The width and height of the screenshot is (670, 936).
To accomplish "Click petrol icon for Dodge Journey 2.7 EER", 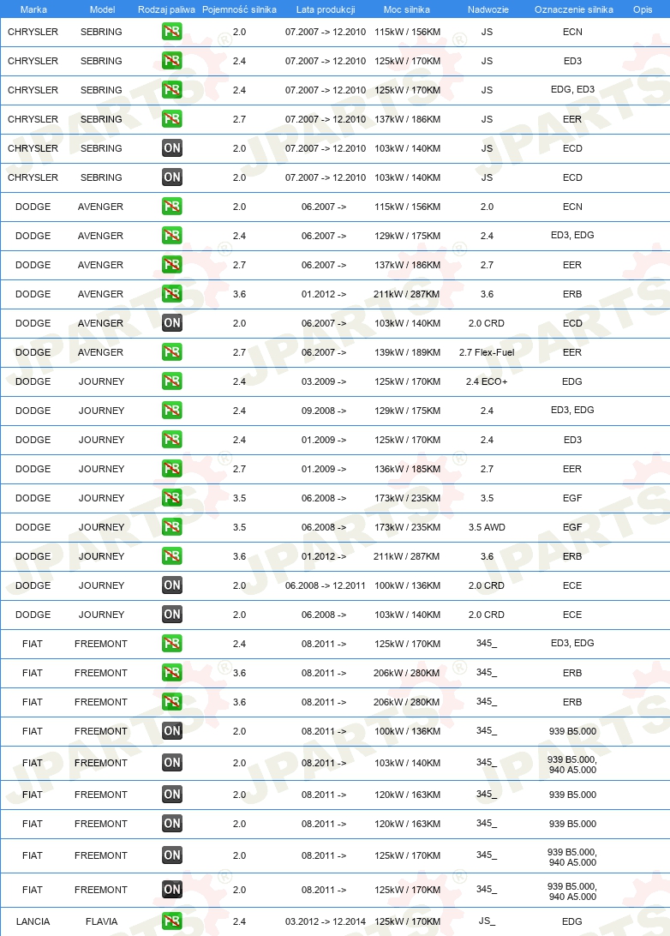I will (172, 469).
